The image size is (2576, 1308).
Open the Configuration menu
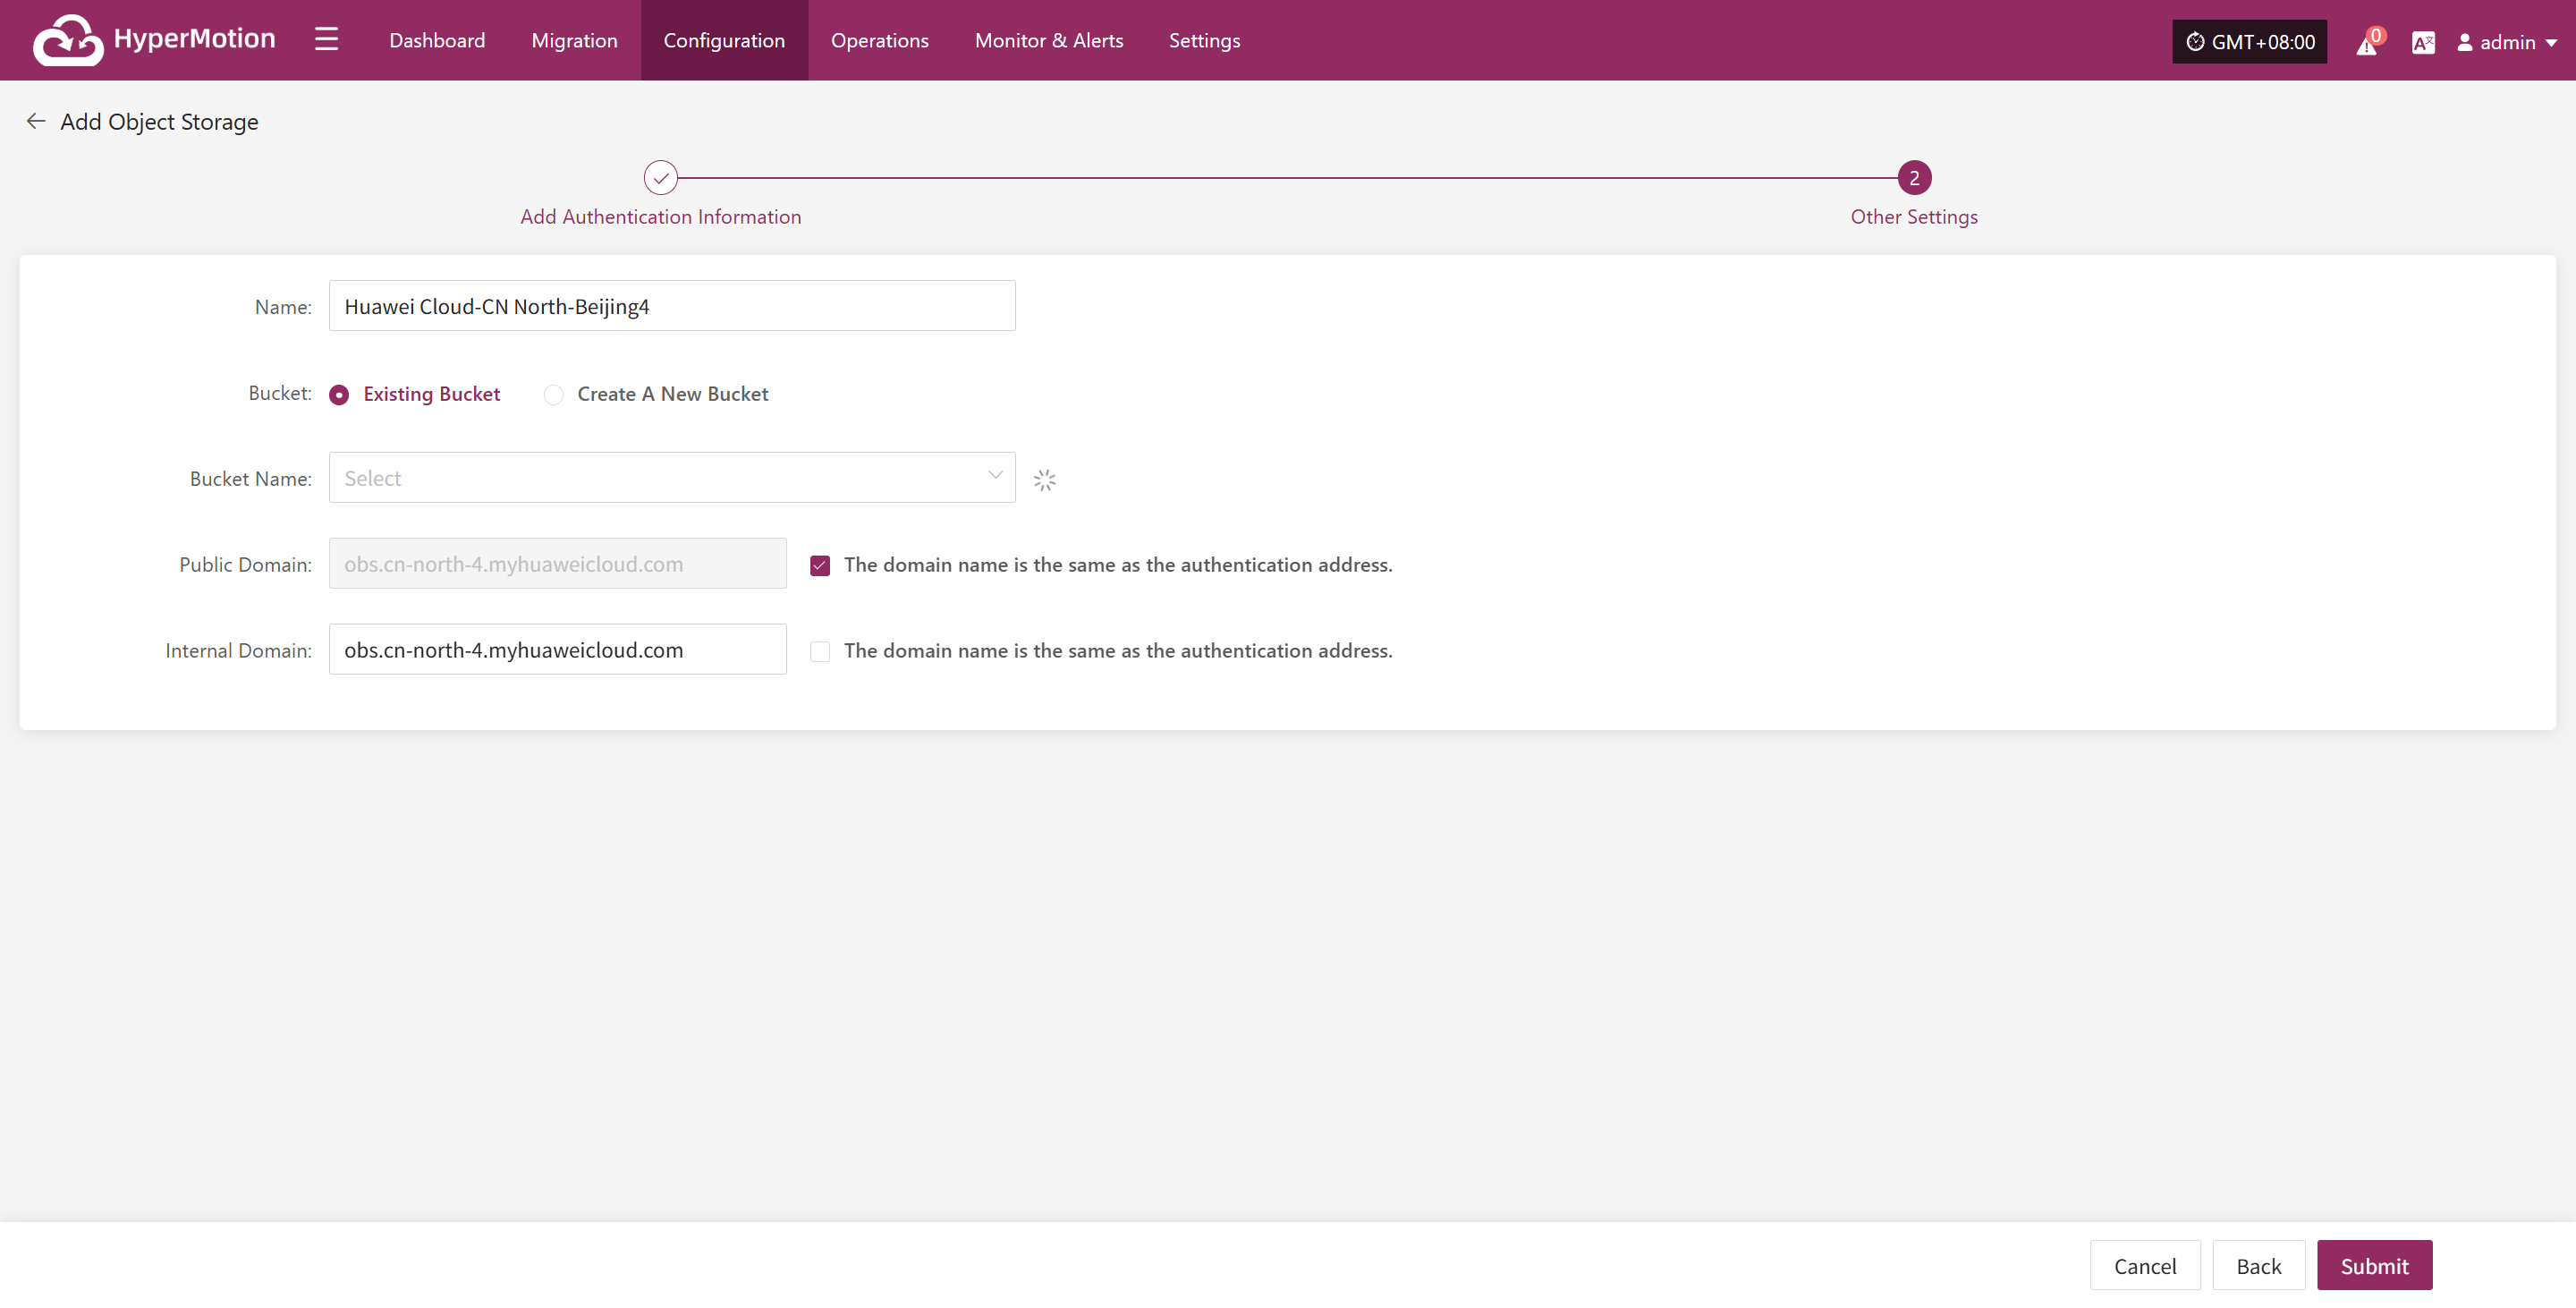(x=724, y=40)
